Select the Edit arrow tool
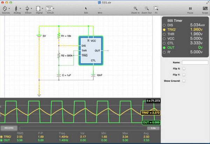Viewport: 210px width, 144px height. coord(86,8)
